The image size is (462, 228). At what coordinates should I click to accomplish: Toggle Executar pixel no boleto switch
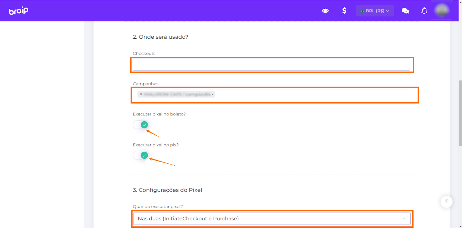coord(141,125)
